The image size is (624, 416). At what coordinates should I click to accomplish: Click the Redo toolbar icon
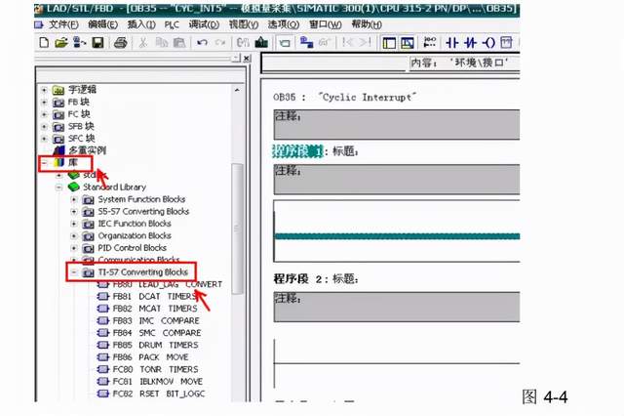coord(220,43)
